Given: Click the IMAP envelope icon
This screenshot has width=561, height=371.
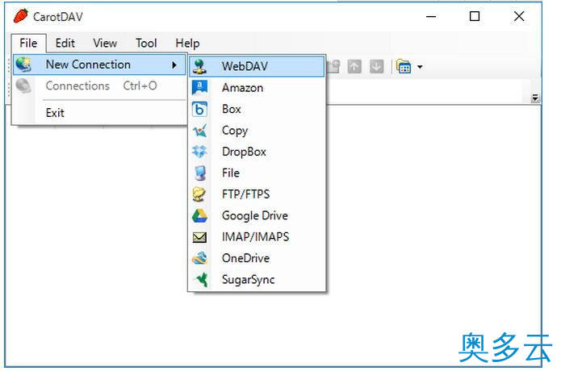Looking at the screenshot, I should pos(199,237).
